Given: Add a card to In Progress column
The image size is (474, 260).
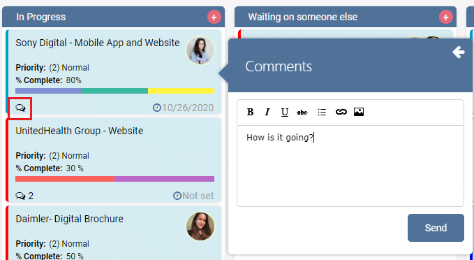Looking at the screenshot, I should (x=214, y=17).
